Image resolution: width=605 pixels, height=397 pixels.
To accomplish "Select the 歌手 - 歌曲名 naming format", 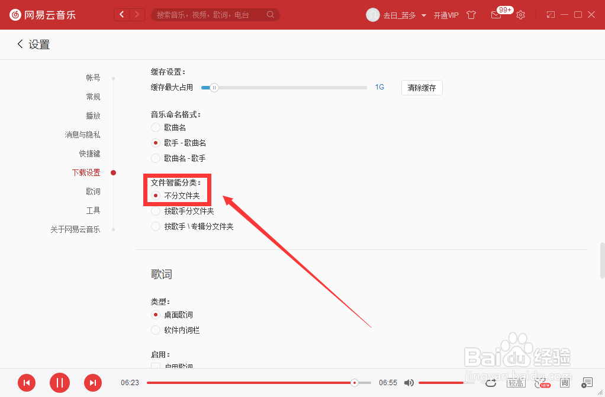I will [x=155, y=142].
